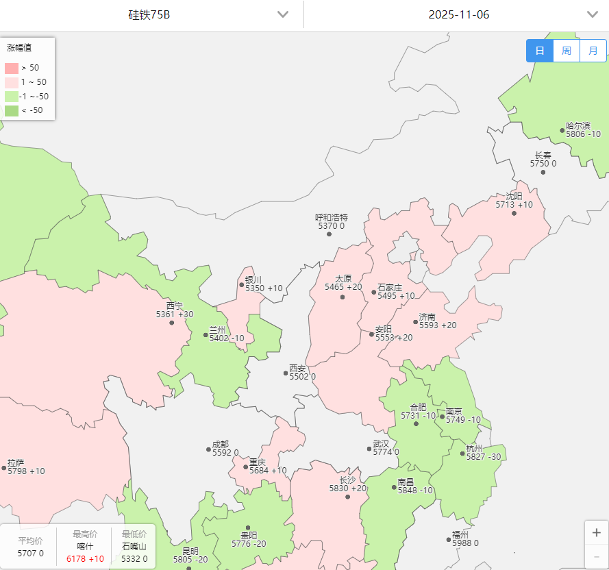Click the 福州 price label 5988 0
The image size is (609, 570).
tap(465, 543)
